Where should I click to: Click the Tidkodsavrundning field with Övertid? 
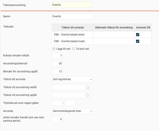coord(71,5)
